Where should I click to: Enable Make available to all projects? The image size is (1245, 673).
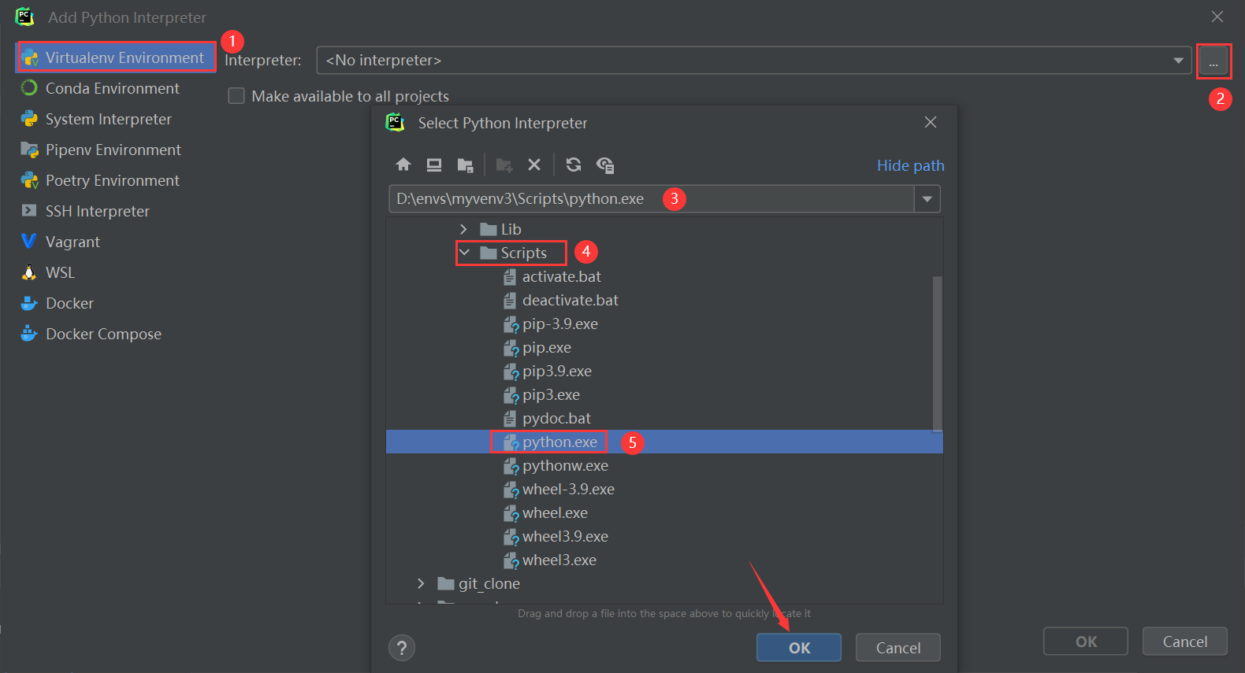pos(236,96)
